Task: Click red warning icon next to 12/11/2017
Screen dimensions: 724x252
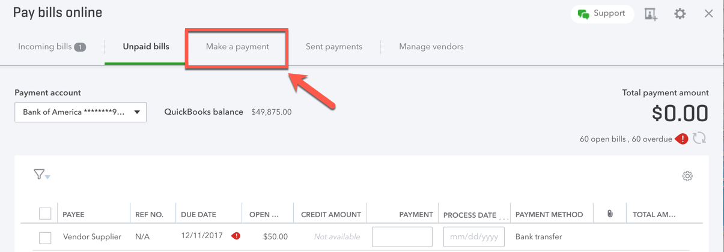Action: coord(236,236)
